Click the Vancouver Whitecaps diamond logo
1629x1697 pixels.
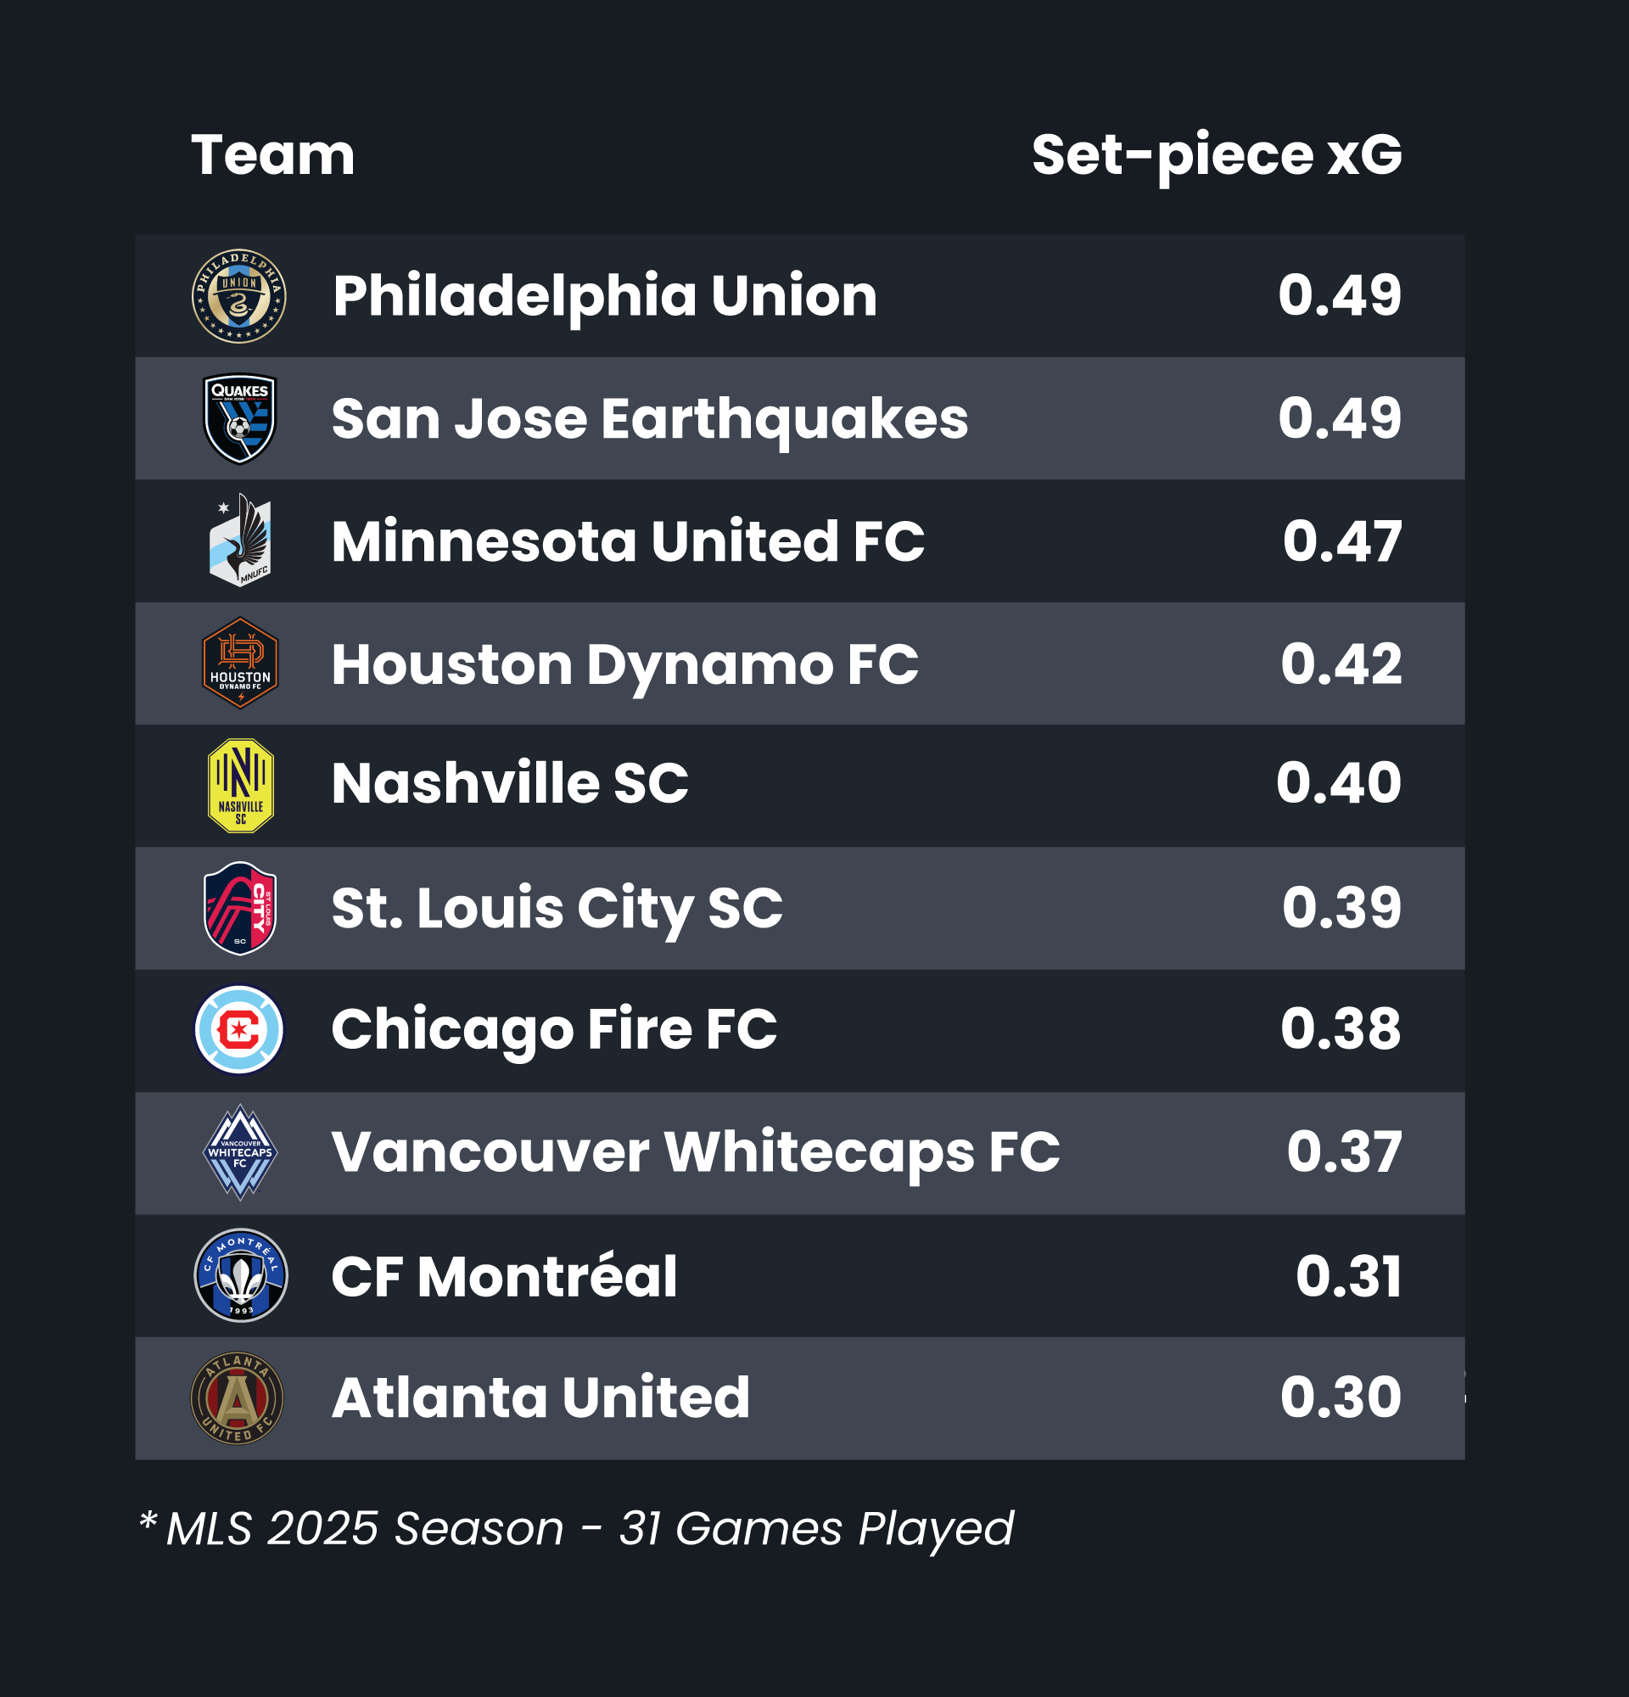240,1152
